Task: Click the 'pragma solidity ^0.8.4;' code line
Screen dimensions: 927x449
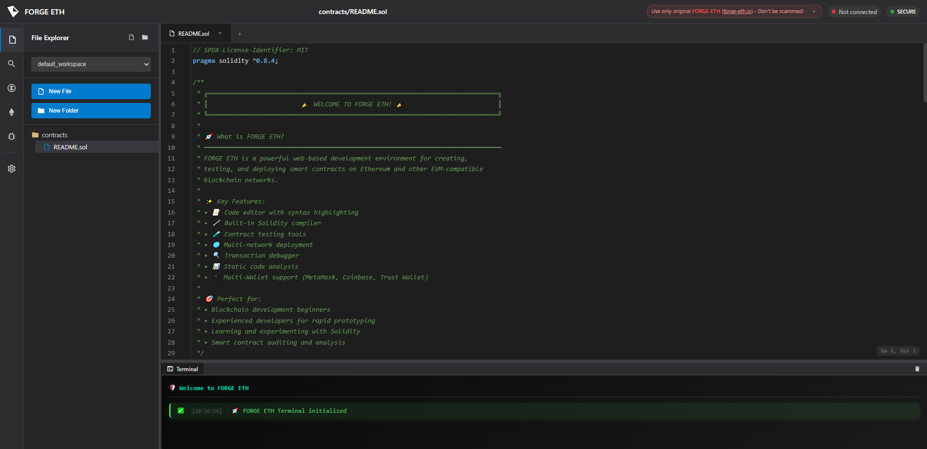Action: (235, 61)
